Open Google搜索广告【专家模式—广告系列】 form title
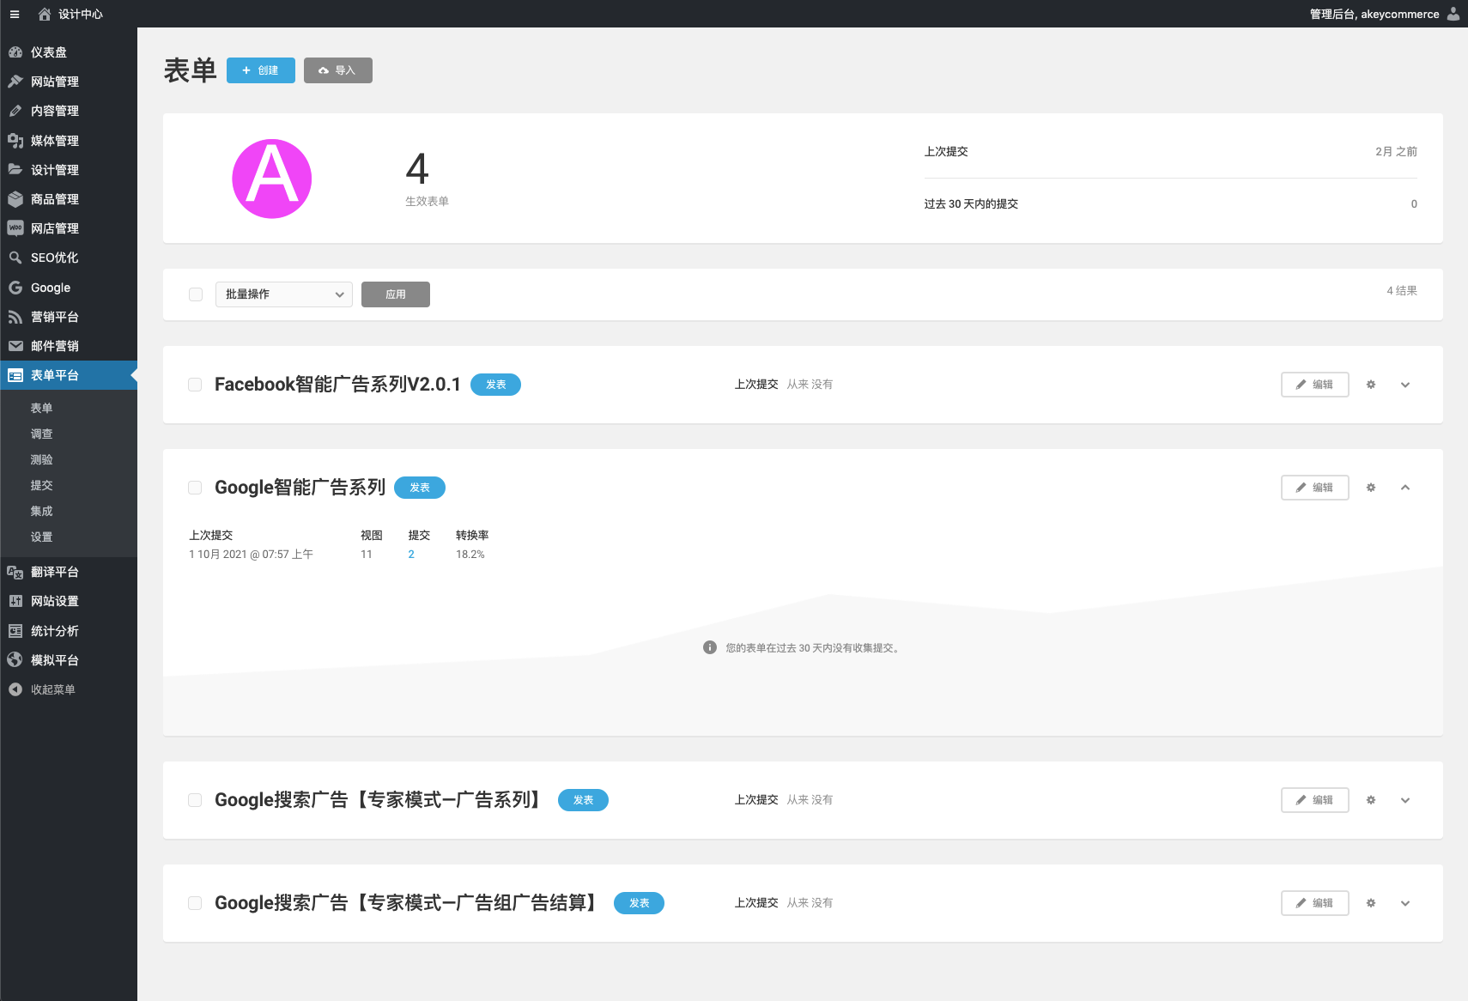The height and width of the screenshot is (1001, 1468). tap(380, 800)
